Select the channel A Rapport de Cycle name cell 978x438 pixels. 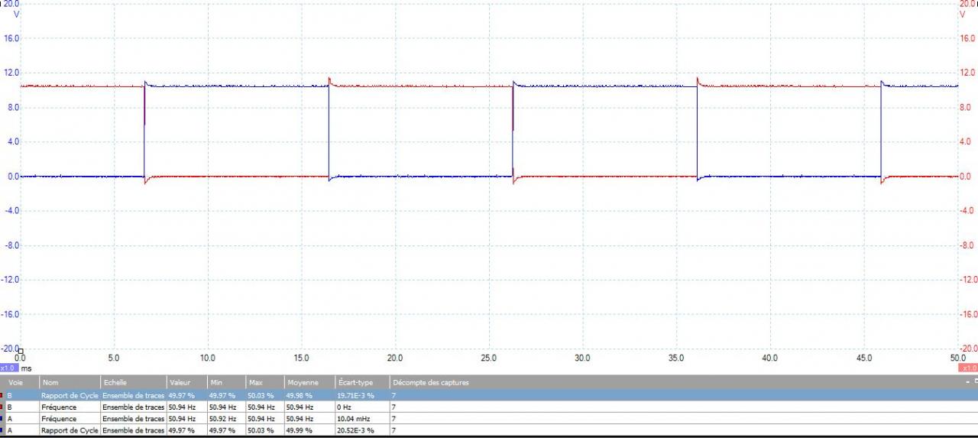[x=70, y=430]
